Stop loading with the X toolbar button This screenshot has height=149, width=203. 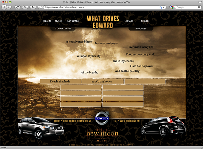[x=25, y=7]
